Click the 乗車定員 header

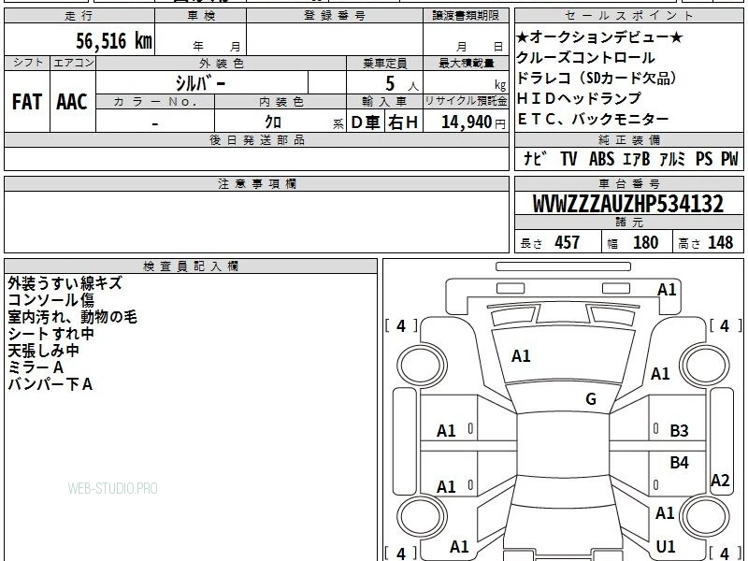385,64
